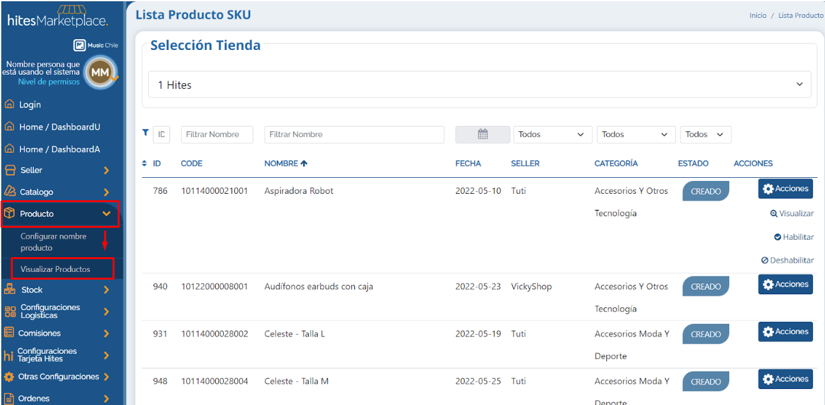Click the hi Tarjeta Hites icon
Screen dimensions: 825x405
[8, 356]
